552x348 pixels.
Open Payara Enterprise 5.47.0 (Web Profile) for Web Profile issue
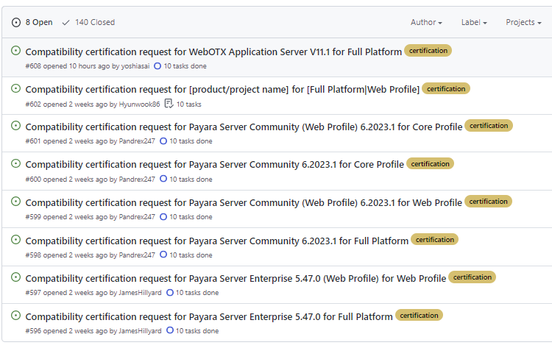coord(236,279)
